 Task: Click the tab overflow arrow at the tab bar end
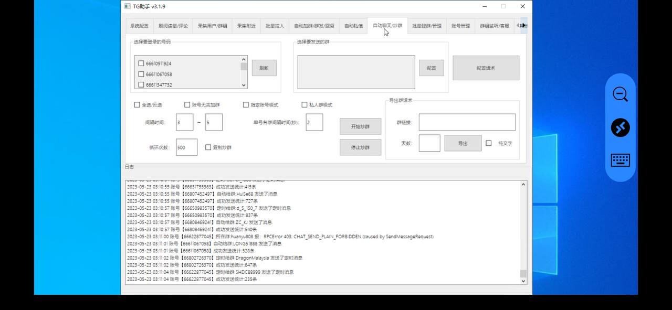521,25
